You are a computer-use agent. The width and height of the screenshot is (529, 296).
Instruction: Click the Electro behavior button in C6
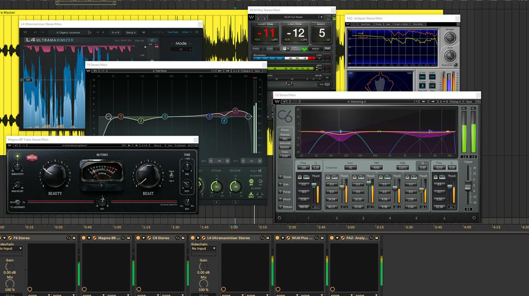(285, 148)
